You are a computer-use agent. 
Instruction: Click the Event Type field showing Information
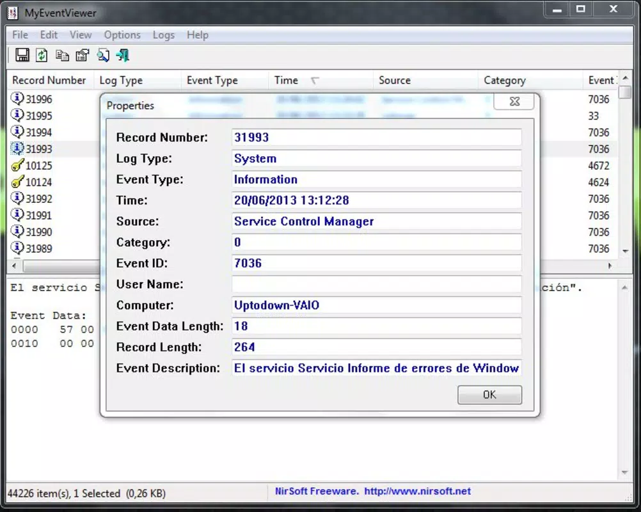click(377, 179)
